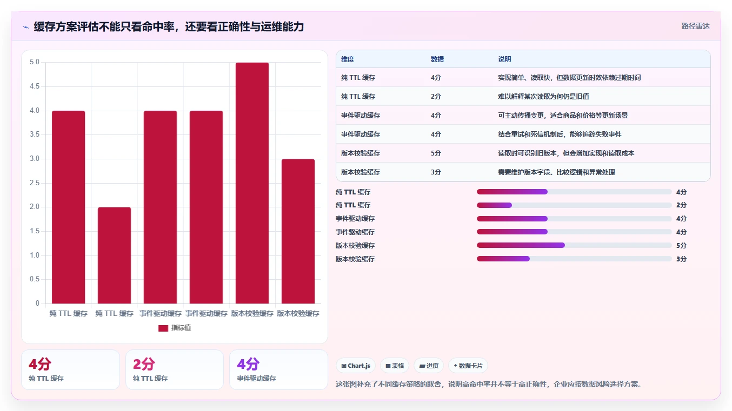Click the 路径雷达 label in the header
The height and width of the screenshot is (411, 732).
click(x=695, y=26)
